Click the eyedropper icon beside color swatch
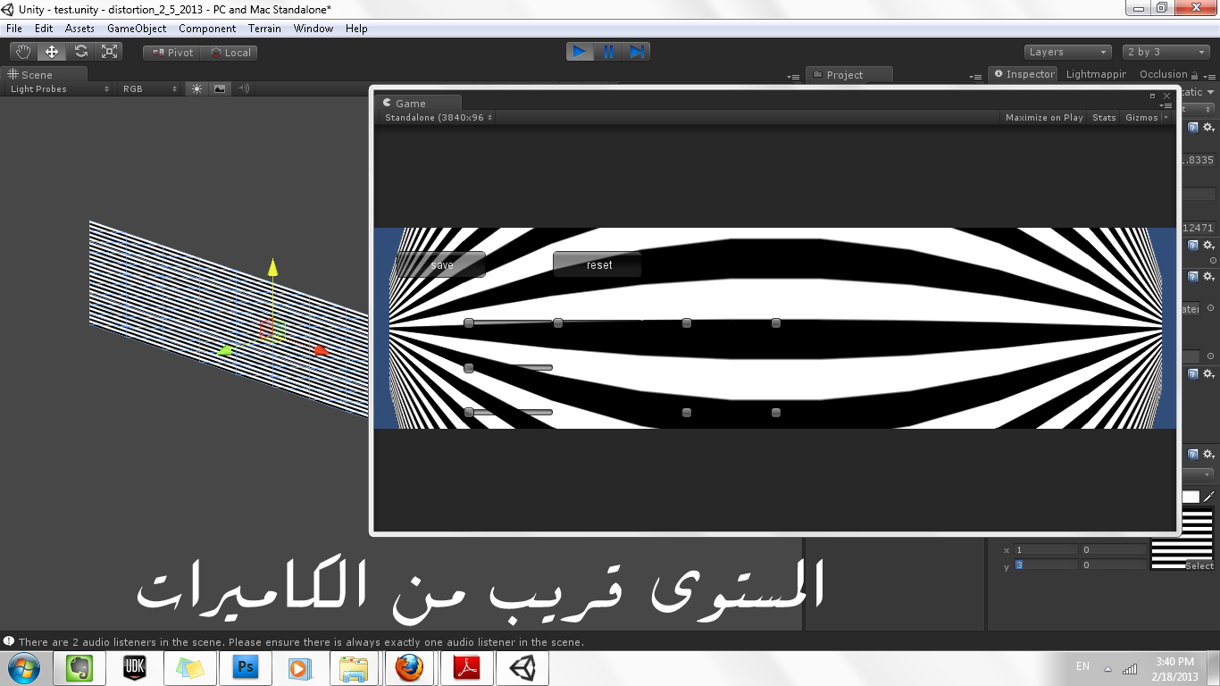Image resolution: width=1220 pixels, height=686 pixels. (x=1208, y=497)
